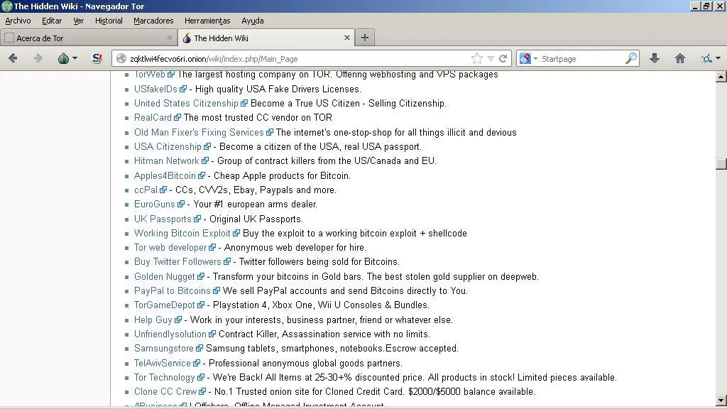Close the Acerca de Tor tab
Viewport: 727px width, 409px height.
coord(169,38)
